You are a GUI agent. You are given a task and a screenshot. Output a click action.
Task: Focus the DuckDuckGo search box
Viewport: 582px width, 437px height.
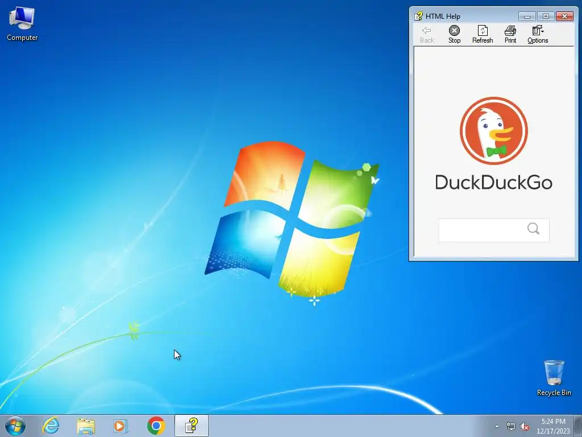point(494,230)
